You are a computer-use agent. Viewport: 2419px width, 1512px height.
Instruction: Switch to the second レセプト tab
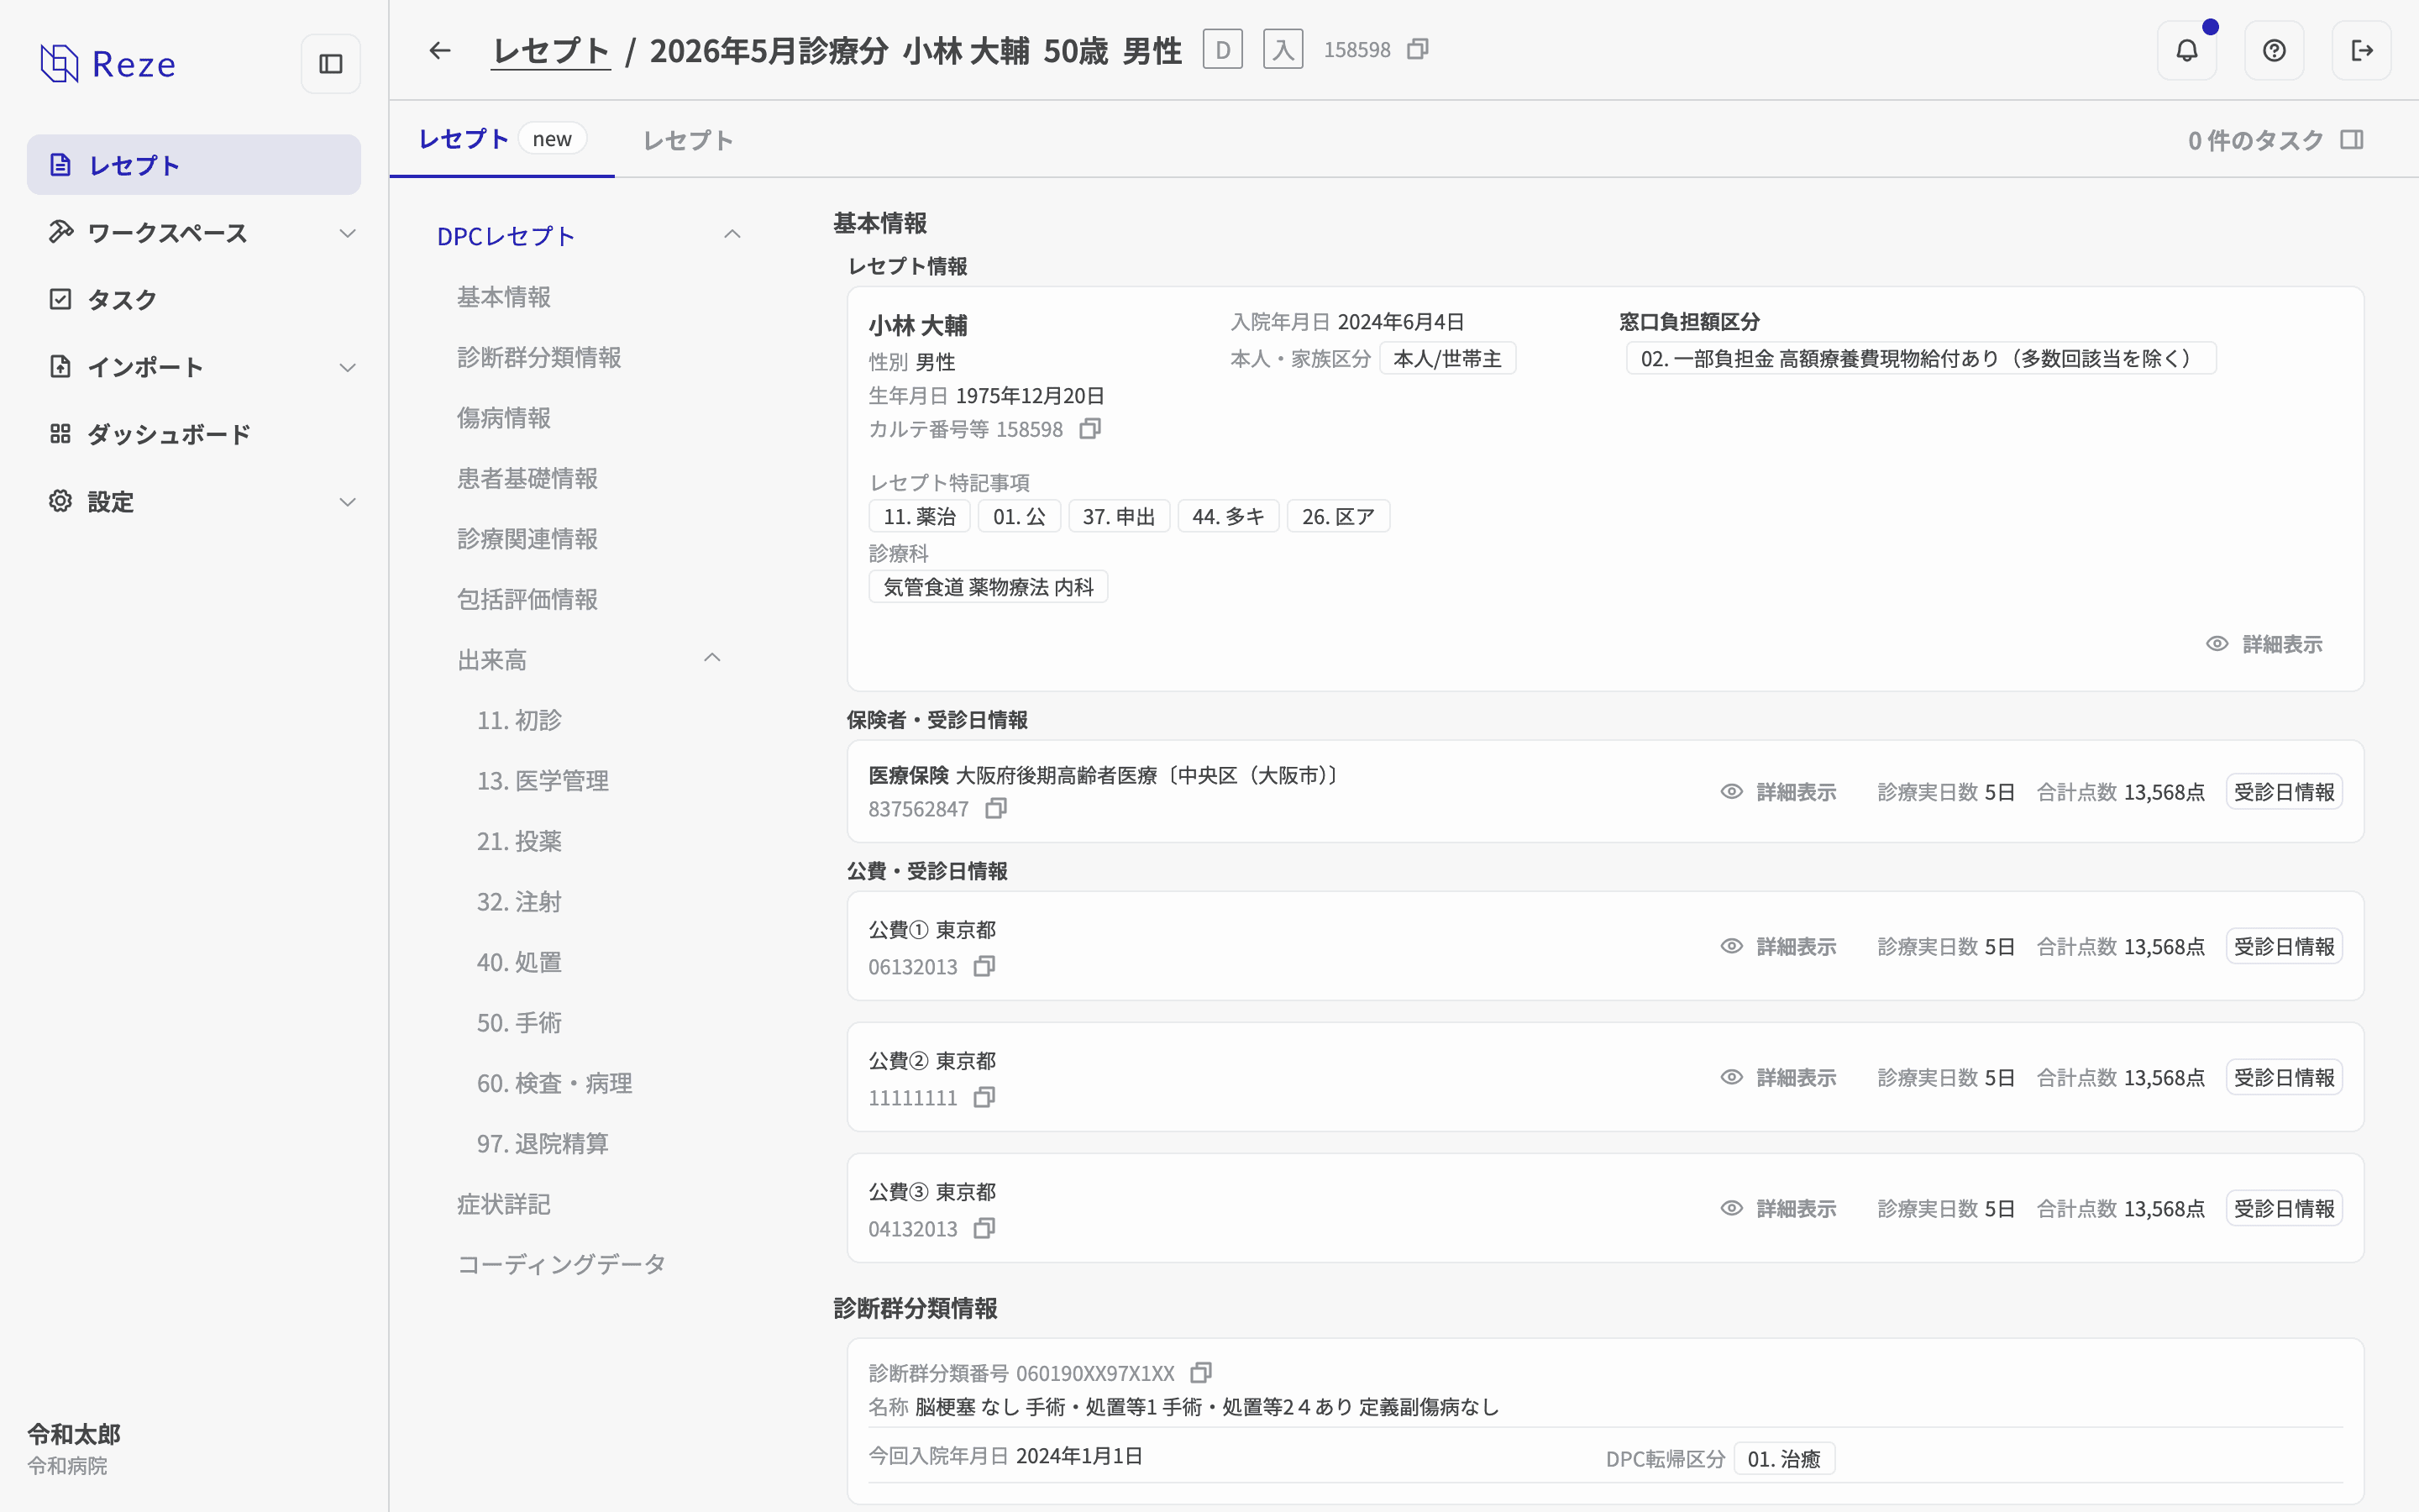tap(688, 140)
